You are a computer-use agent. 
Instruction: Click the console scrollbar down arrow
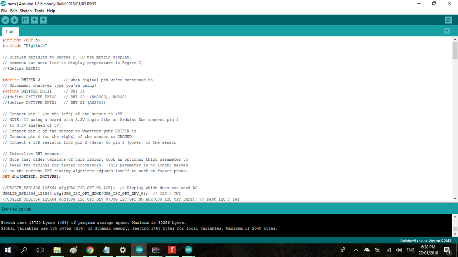click(x=455, y=234)
